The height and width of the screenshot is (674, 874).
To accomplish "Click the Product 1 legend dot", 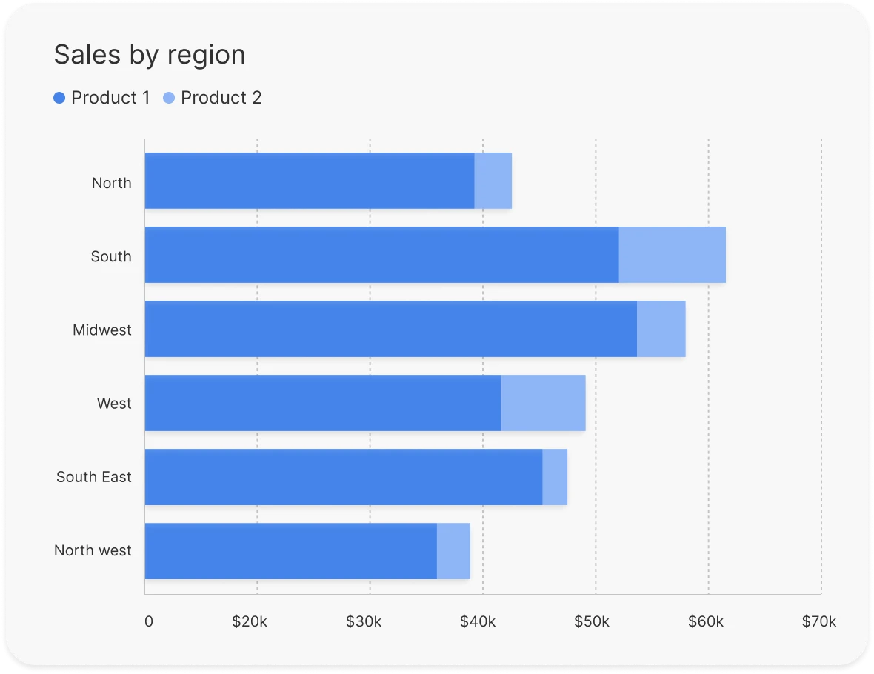I will (60, 98).
